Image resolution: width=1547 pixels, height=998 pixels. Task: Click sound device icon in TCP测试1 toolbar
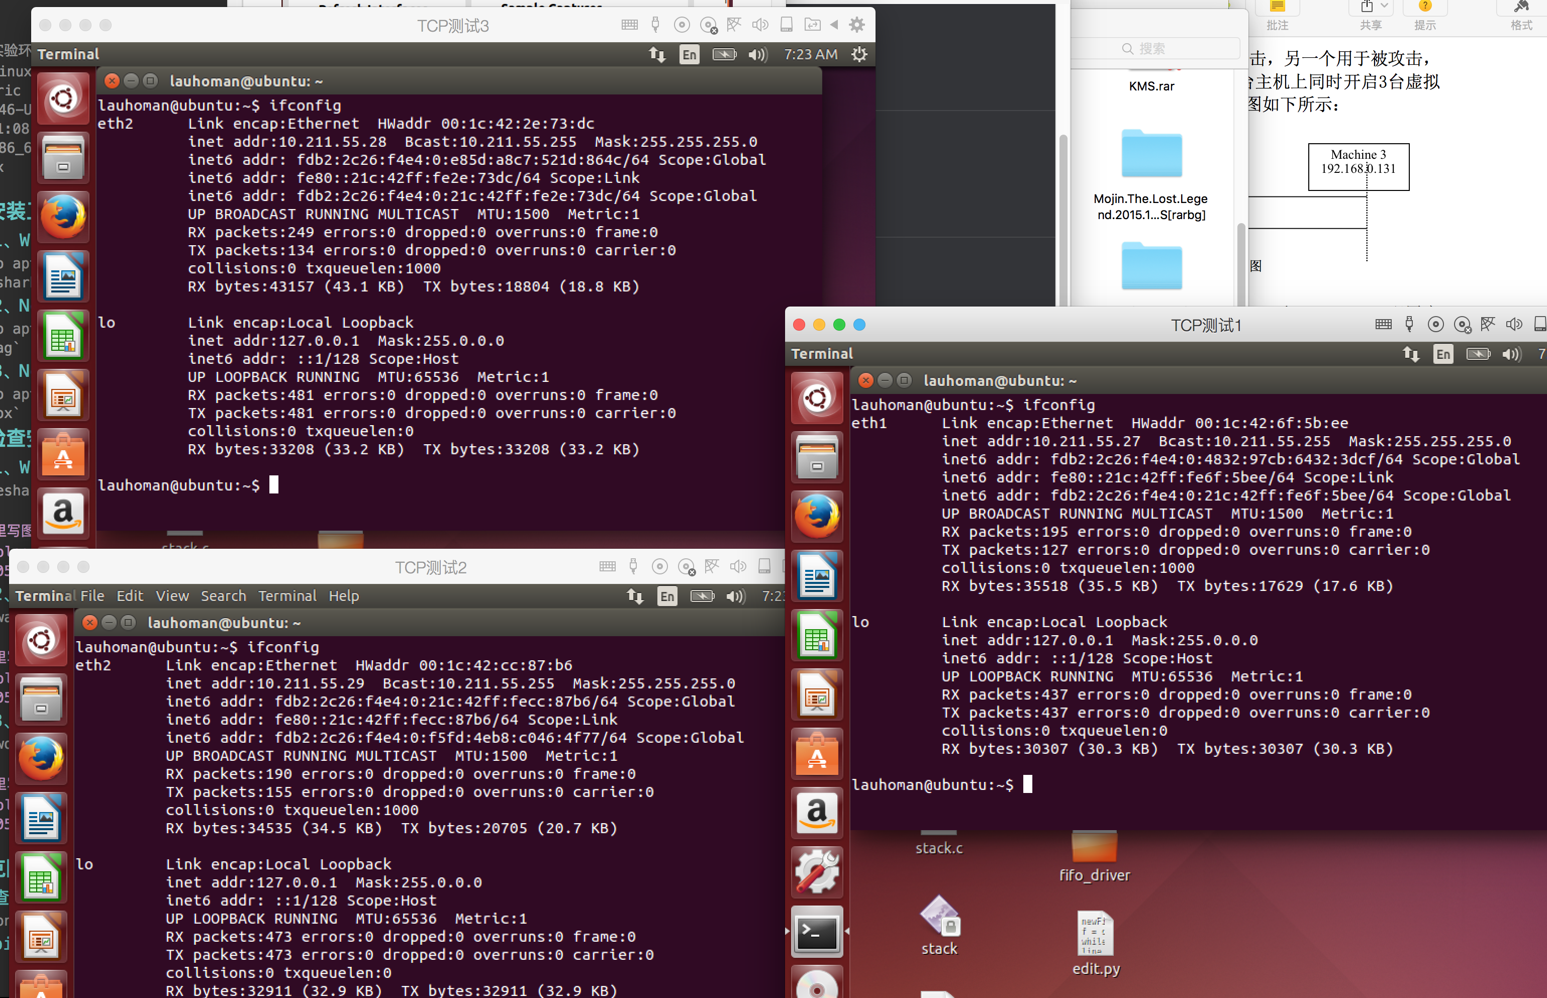tap(1514, 325)
